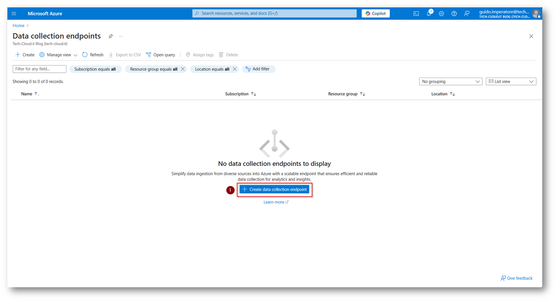
Task: Sort by the Subscription column
Action: click(x=240, y=94)
